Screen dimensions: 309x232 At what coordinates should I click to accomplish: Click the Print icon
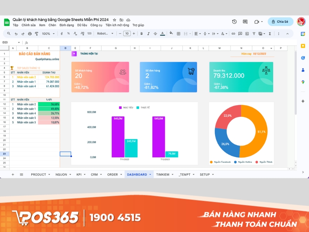click(30, 34)
